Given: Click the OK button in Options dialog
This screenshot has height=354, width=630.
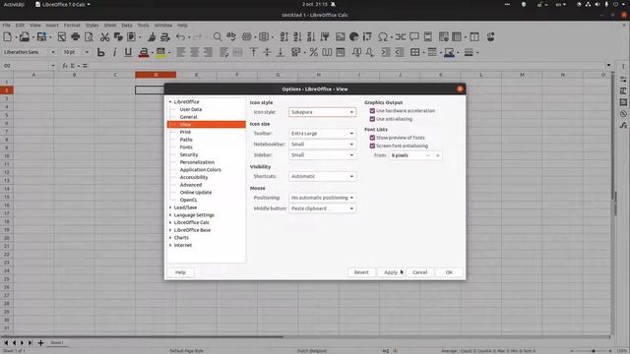Looking at the screenshot, I should pos(449,272).
